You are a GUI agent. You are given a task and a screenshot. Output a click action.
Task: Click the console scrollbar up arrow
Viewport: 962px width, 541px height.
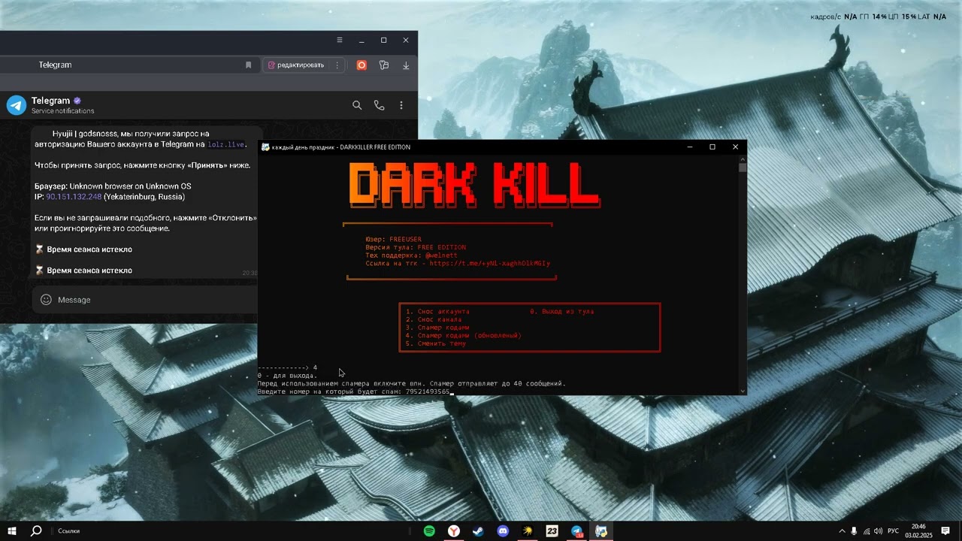pos(743,160)
